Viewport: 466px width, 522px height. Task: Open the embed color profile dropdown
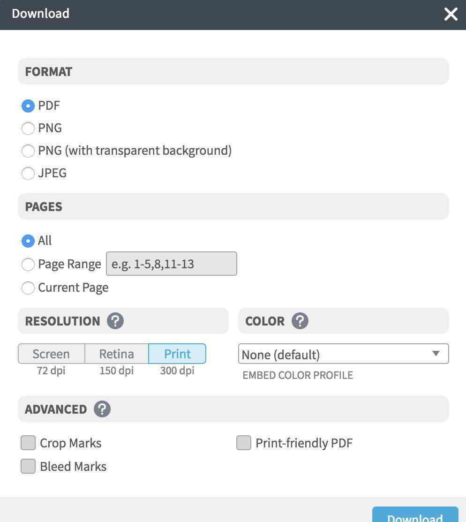click(x=344, y=354)
